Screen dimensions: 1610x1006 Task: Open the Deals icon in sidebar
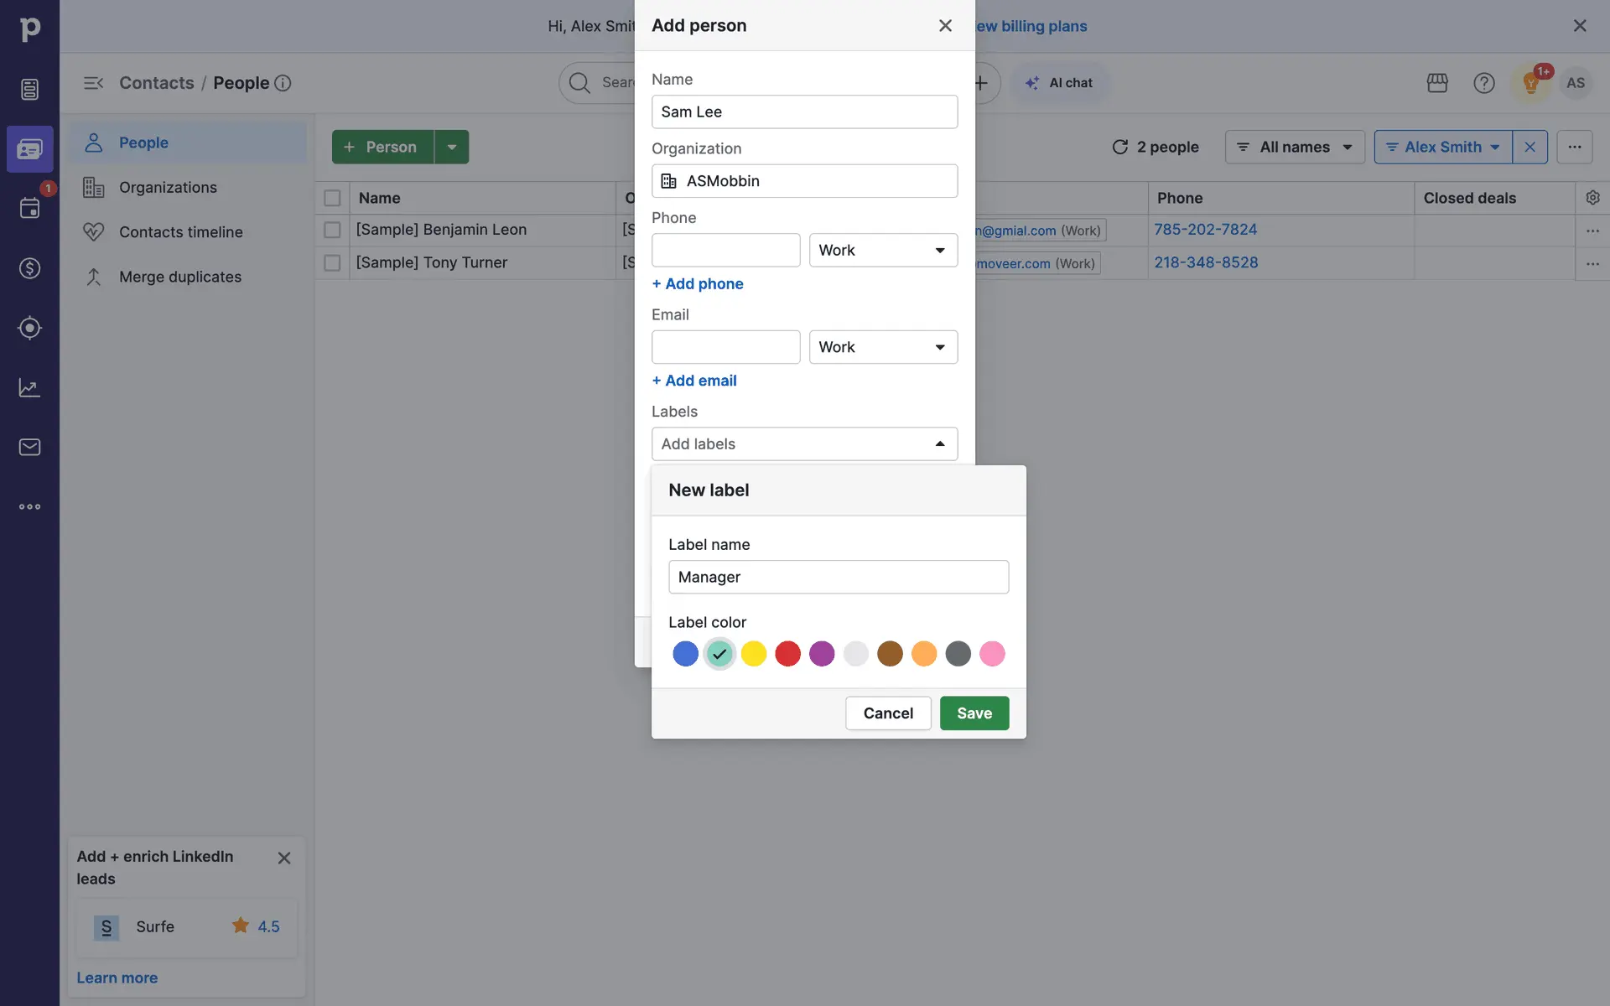coord(29,268)
